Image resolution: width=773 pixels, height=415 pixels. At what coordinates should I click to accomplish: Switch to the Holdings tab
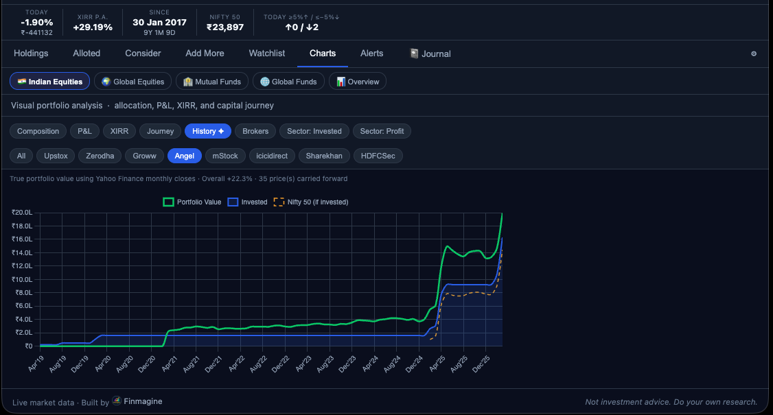coord(31,54)
